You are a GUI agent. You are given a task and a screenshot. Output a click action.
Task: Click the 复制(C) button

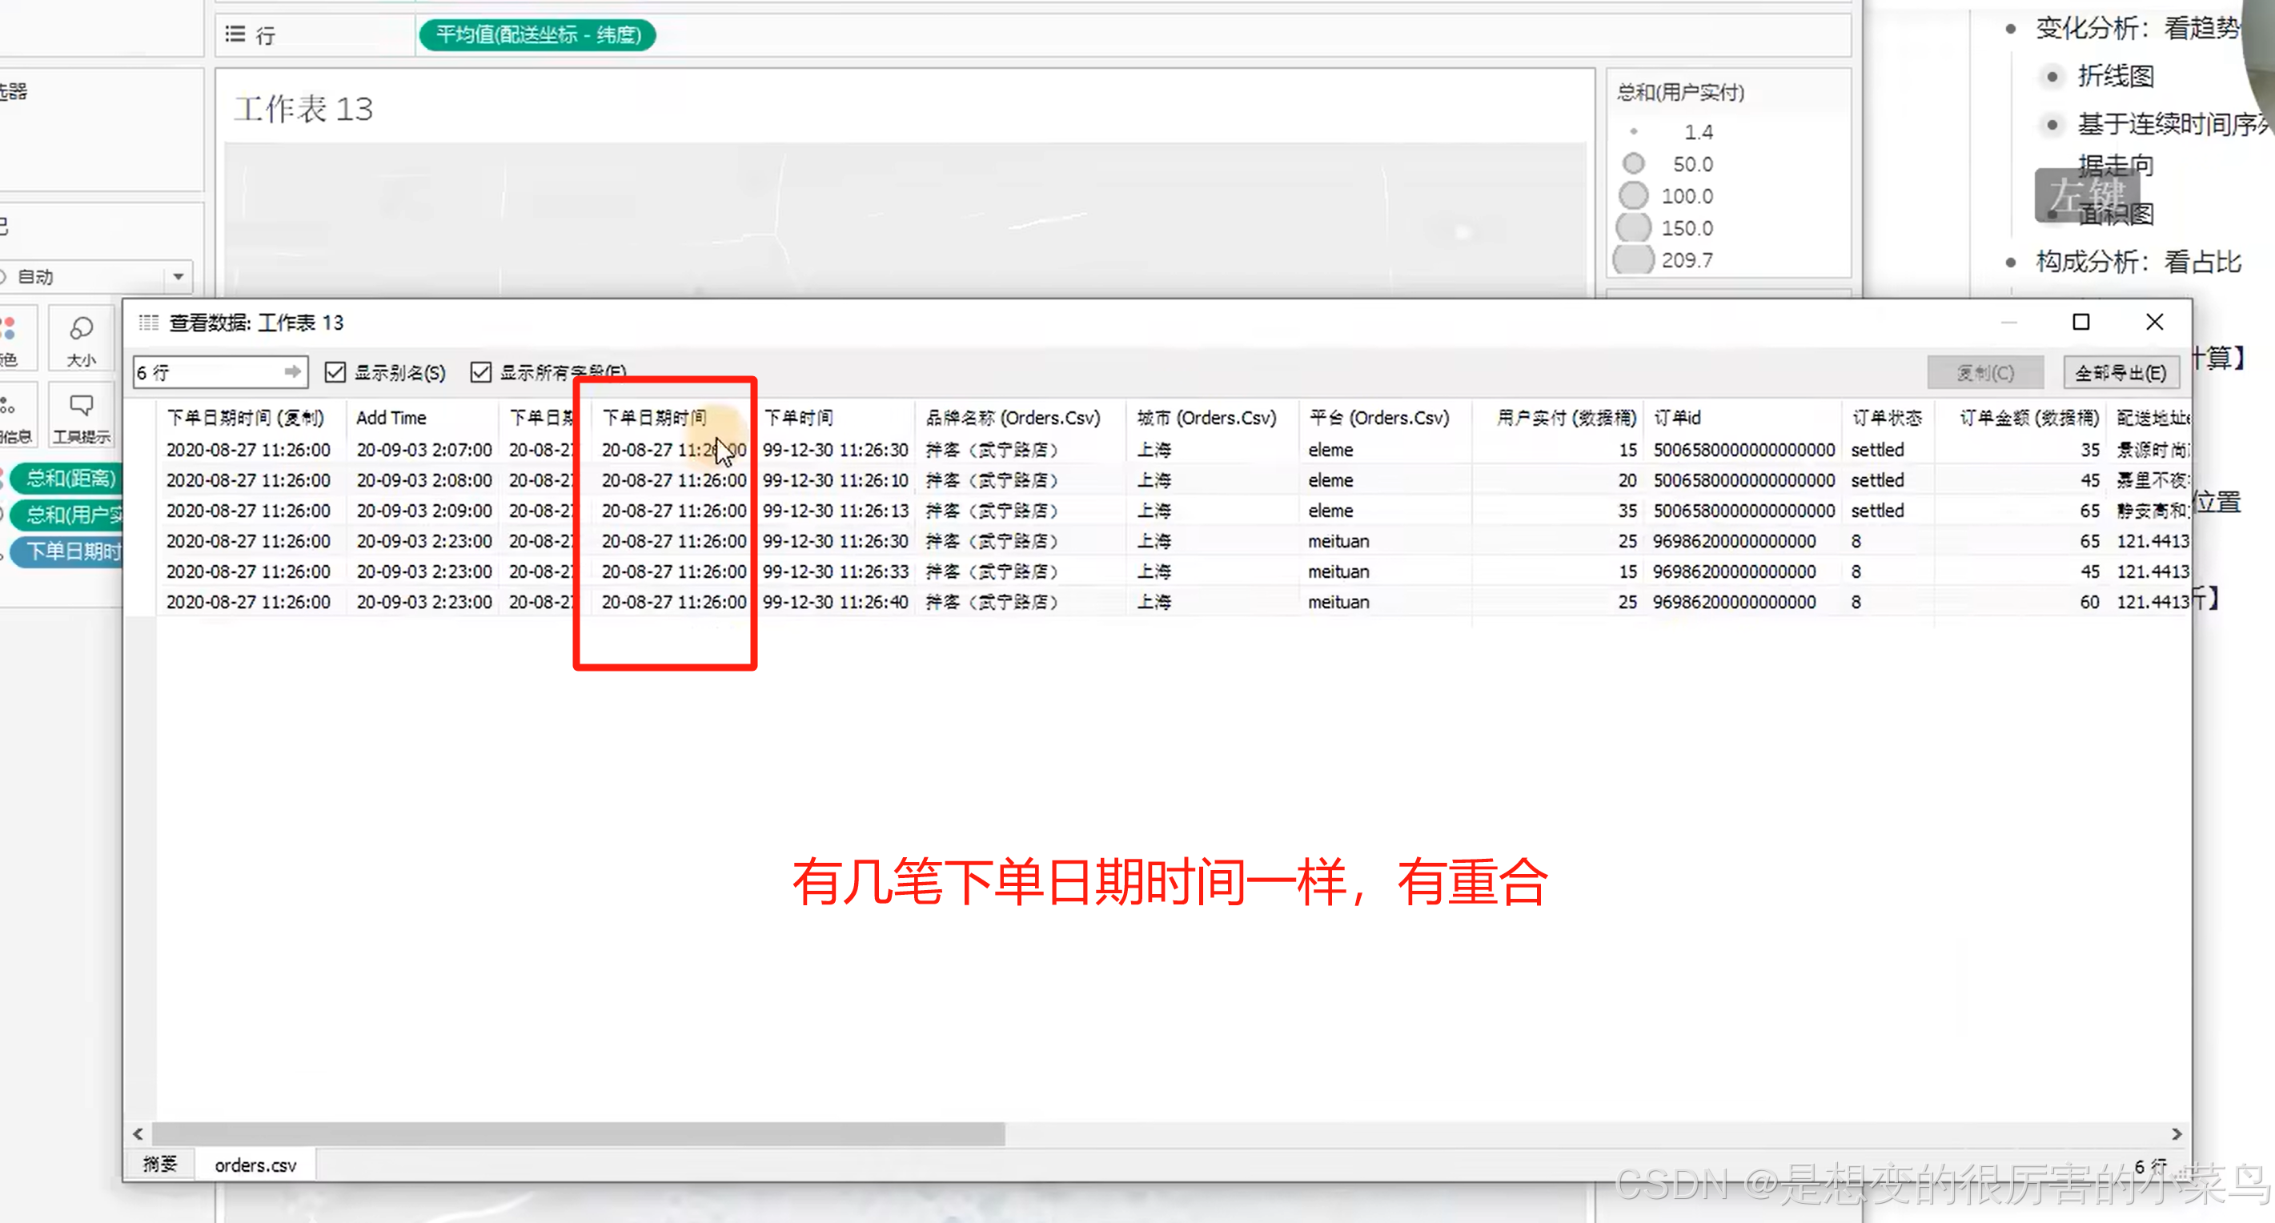[x=1984, y=371]
